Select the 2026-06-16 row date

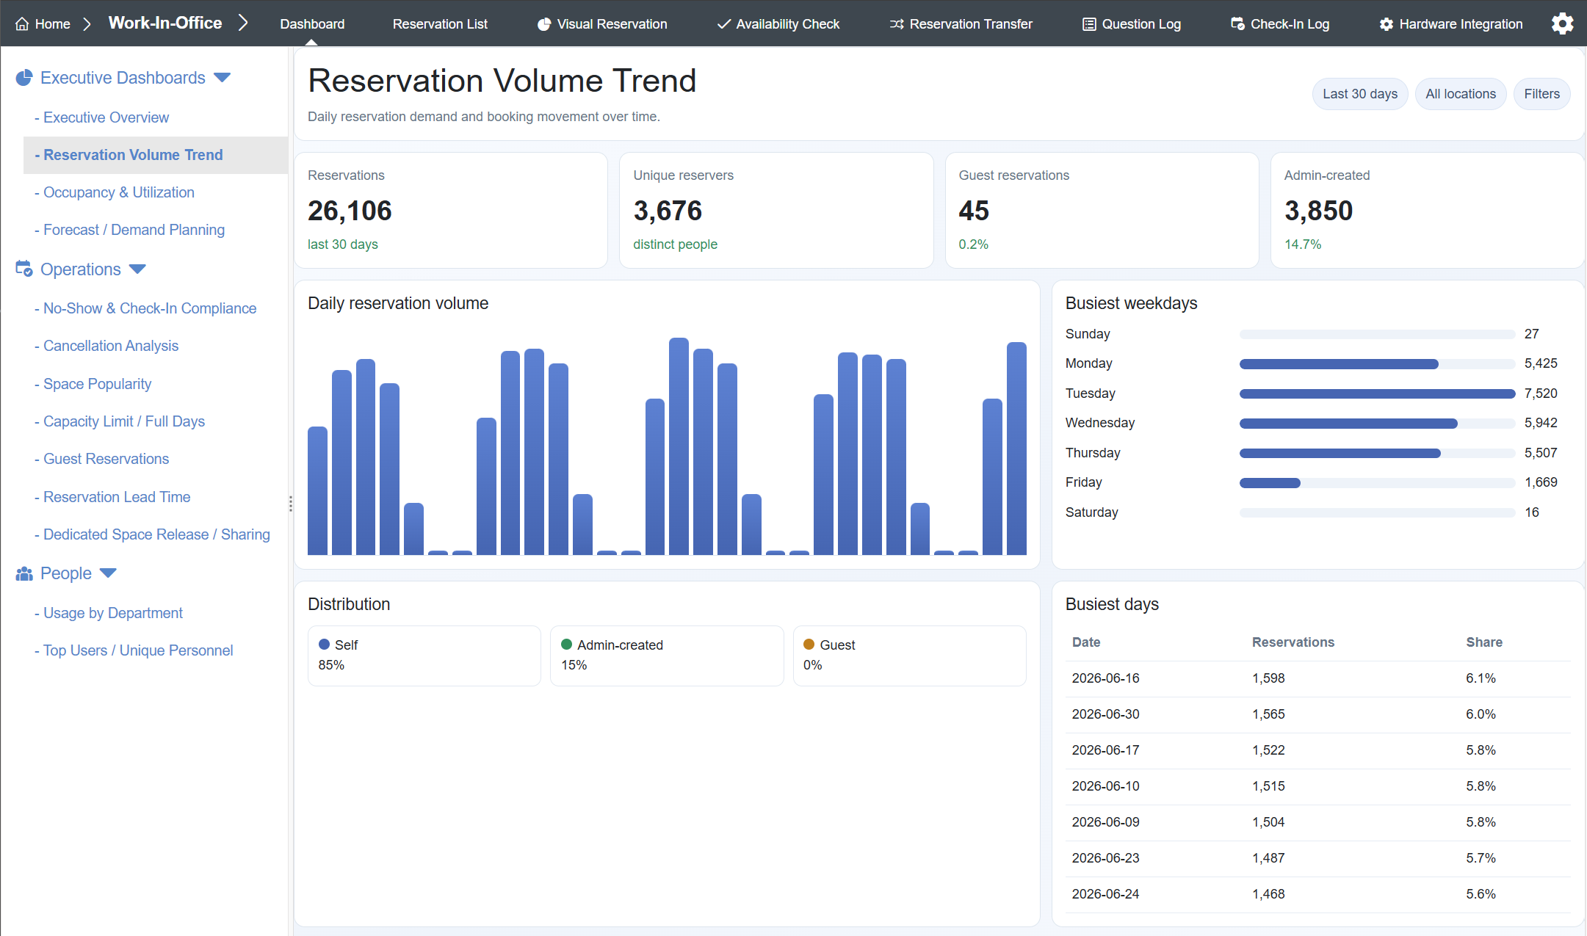1105,678
